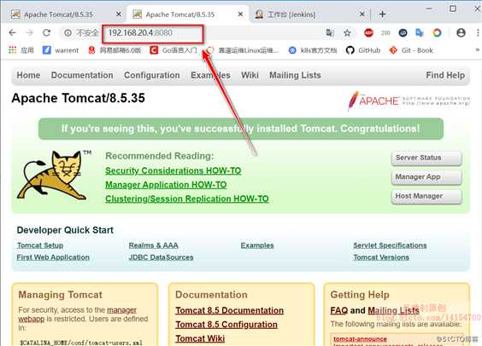Open Find Help in the nav bar

445,75
